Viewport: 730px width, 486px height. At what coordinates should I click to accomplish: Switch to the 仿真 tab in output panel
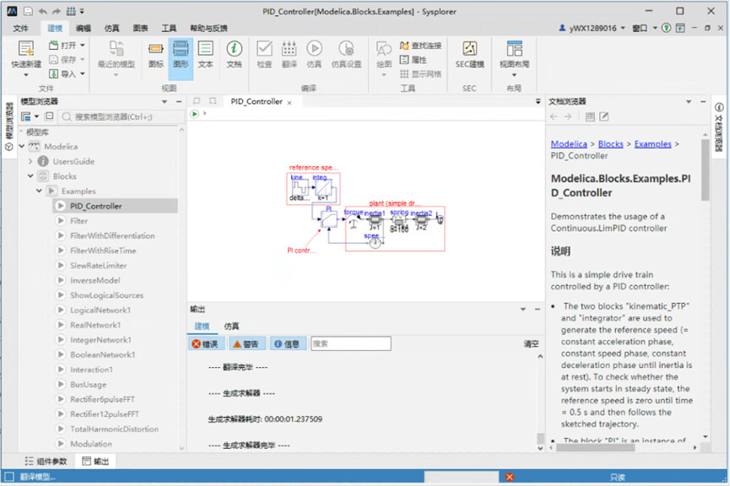click(231, 326)
